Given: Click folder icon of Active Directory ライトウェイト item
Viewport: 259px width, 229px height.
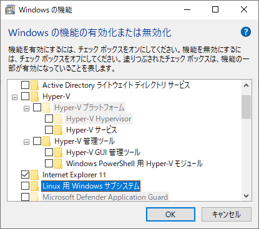Looking at the screenshot, I should (34, 85).
